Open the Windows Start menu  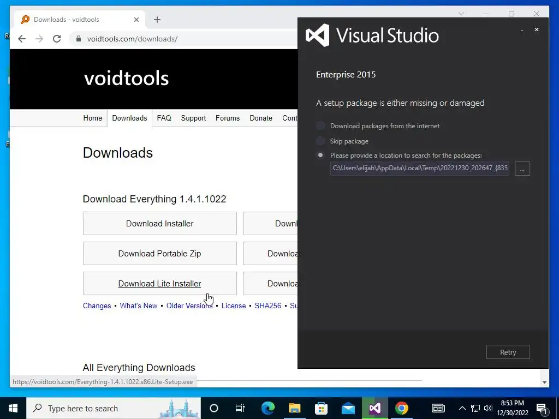[x=13, y=408]
